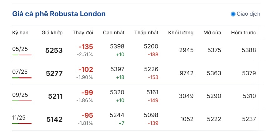The width and height of the screenshot is (267, 133).
Task: Click the range bar under 11/25
Action: (22, 124)
